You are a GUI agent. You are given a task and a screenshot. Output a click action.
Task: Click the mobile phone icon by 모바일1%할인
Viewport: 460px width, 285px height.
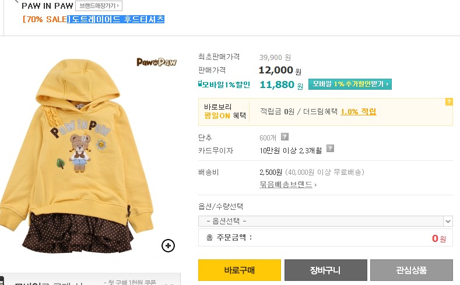pos(200,84)
